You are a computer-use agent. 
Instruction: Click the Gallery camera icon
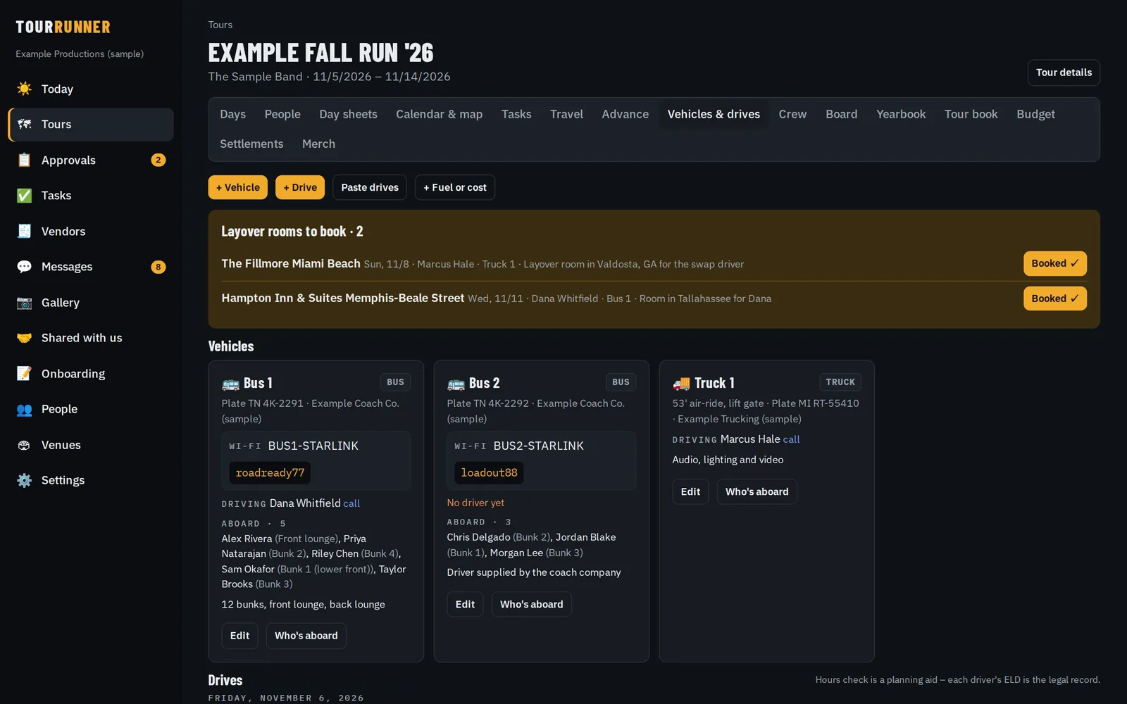pos(24,302)
